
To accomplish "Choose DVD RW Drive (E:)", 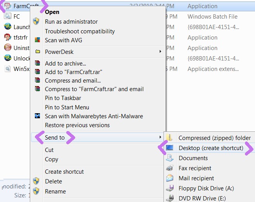I will click(202, 199).
